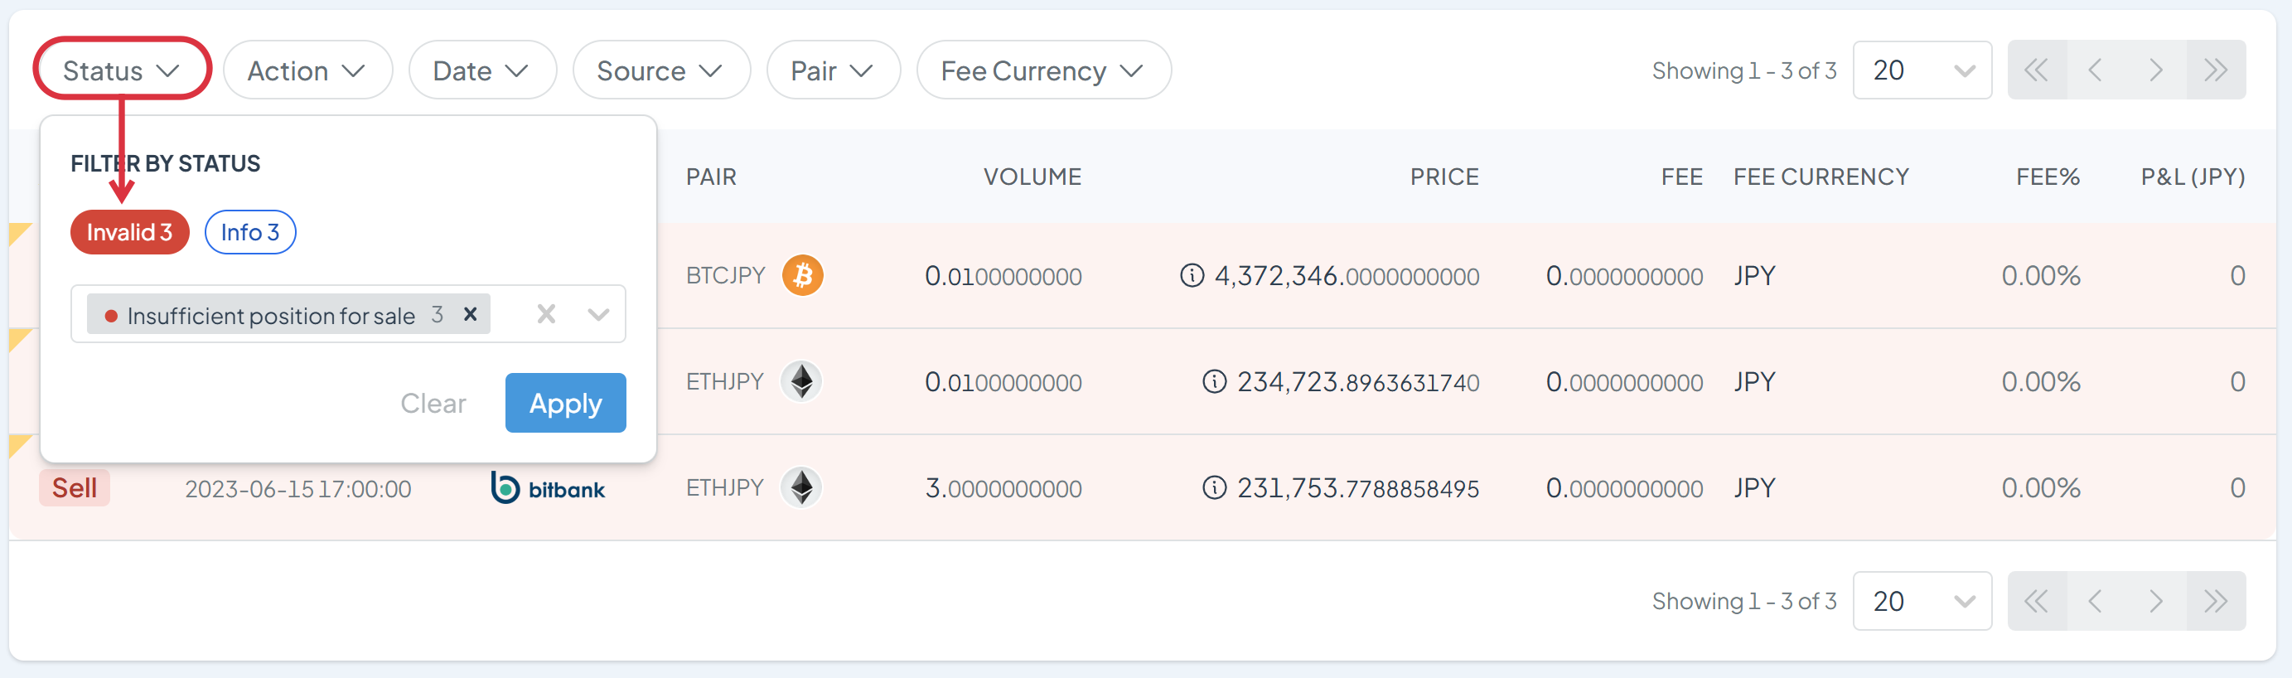This screenshot has width=2292, height=678.
Task: Apply the status filter
Action: click(565, 403)
